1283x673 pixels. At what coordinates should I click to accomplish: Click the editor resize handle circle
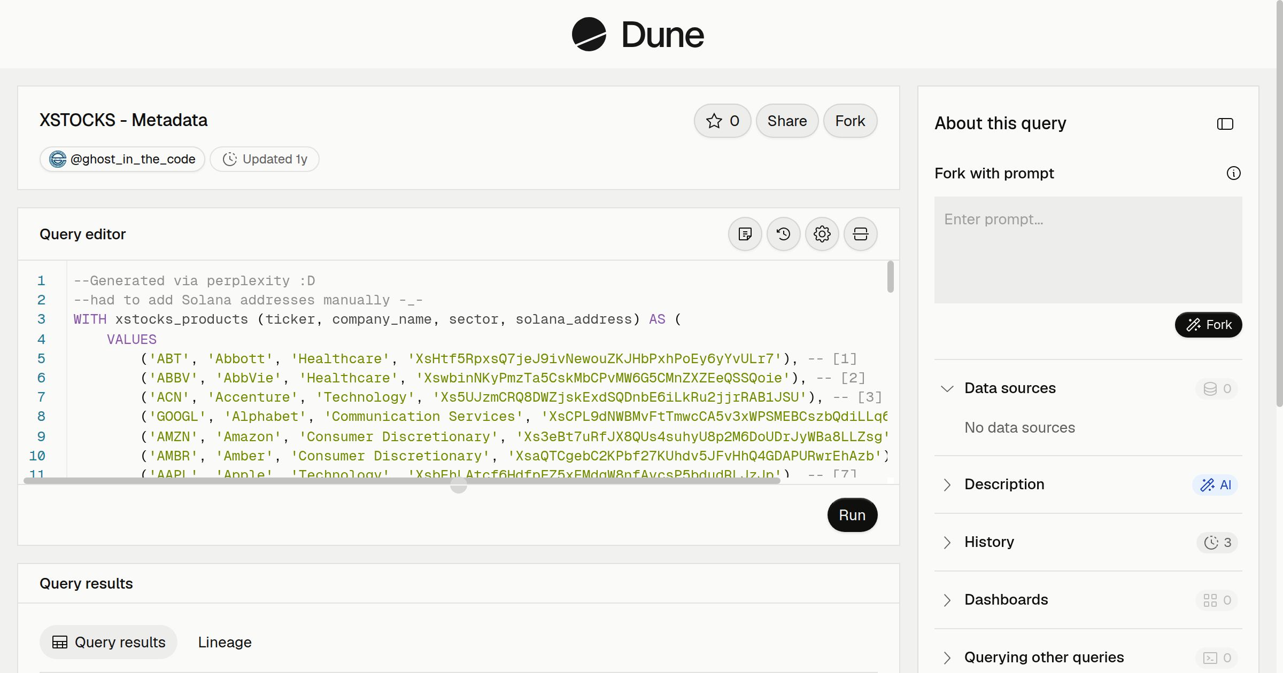[x=458, y=485]
